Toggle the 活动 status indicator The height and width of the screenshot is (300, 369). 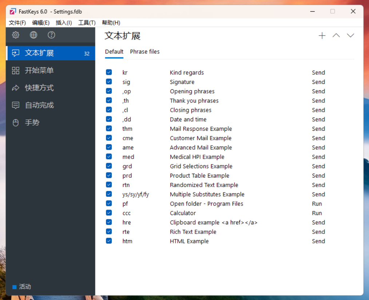click(21, 287)
